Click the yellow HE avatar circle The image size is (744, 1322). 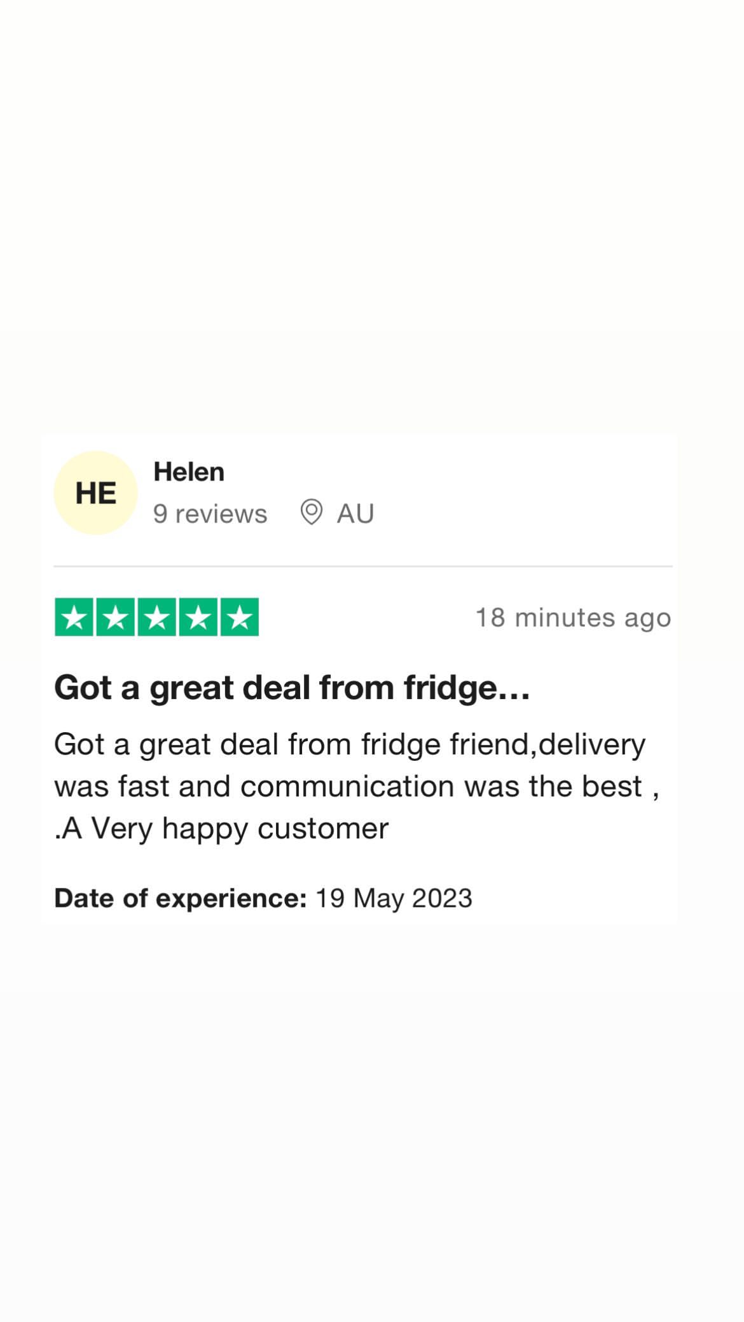click(95, 493)
